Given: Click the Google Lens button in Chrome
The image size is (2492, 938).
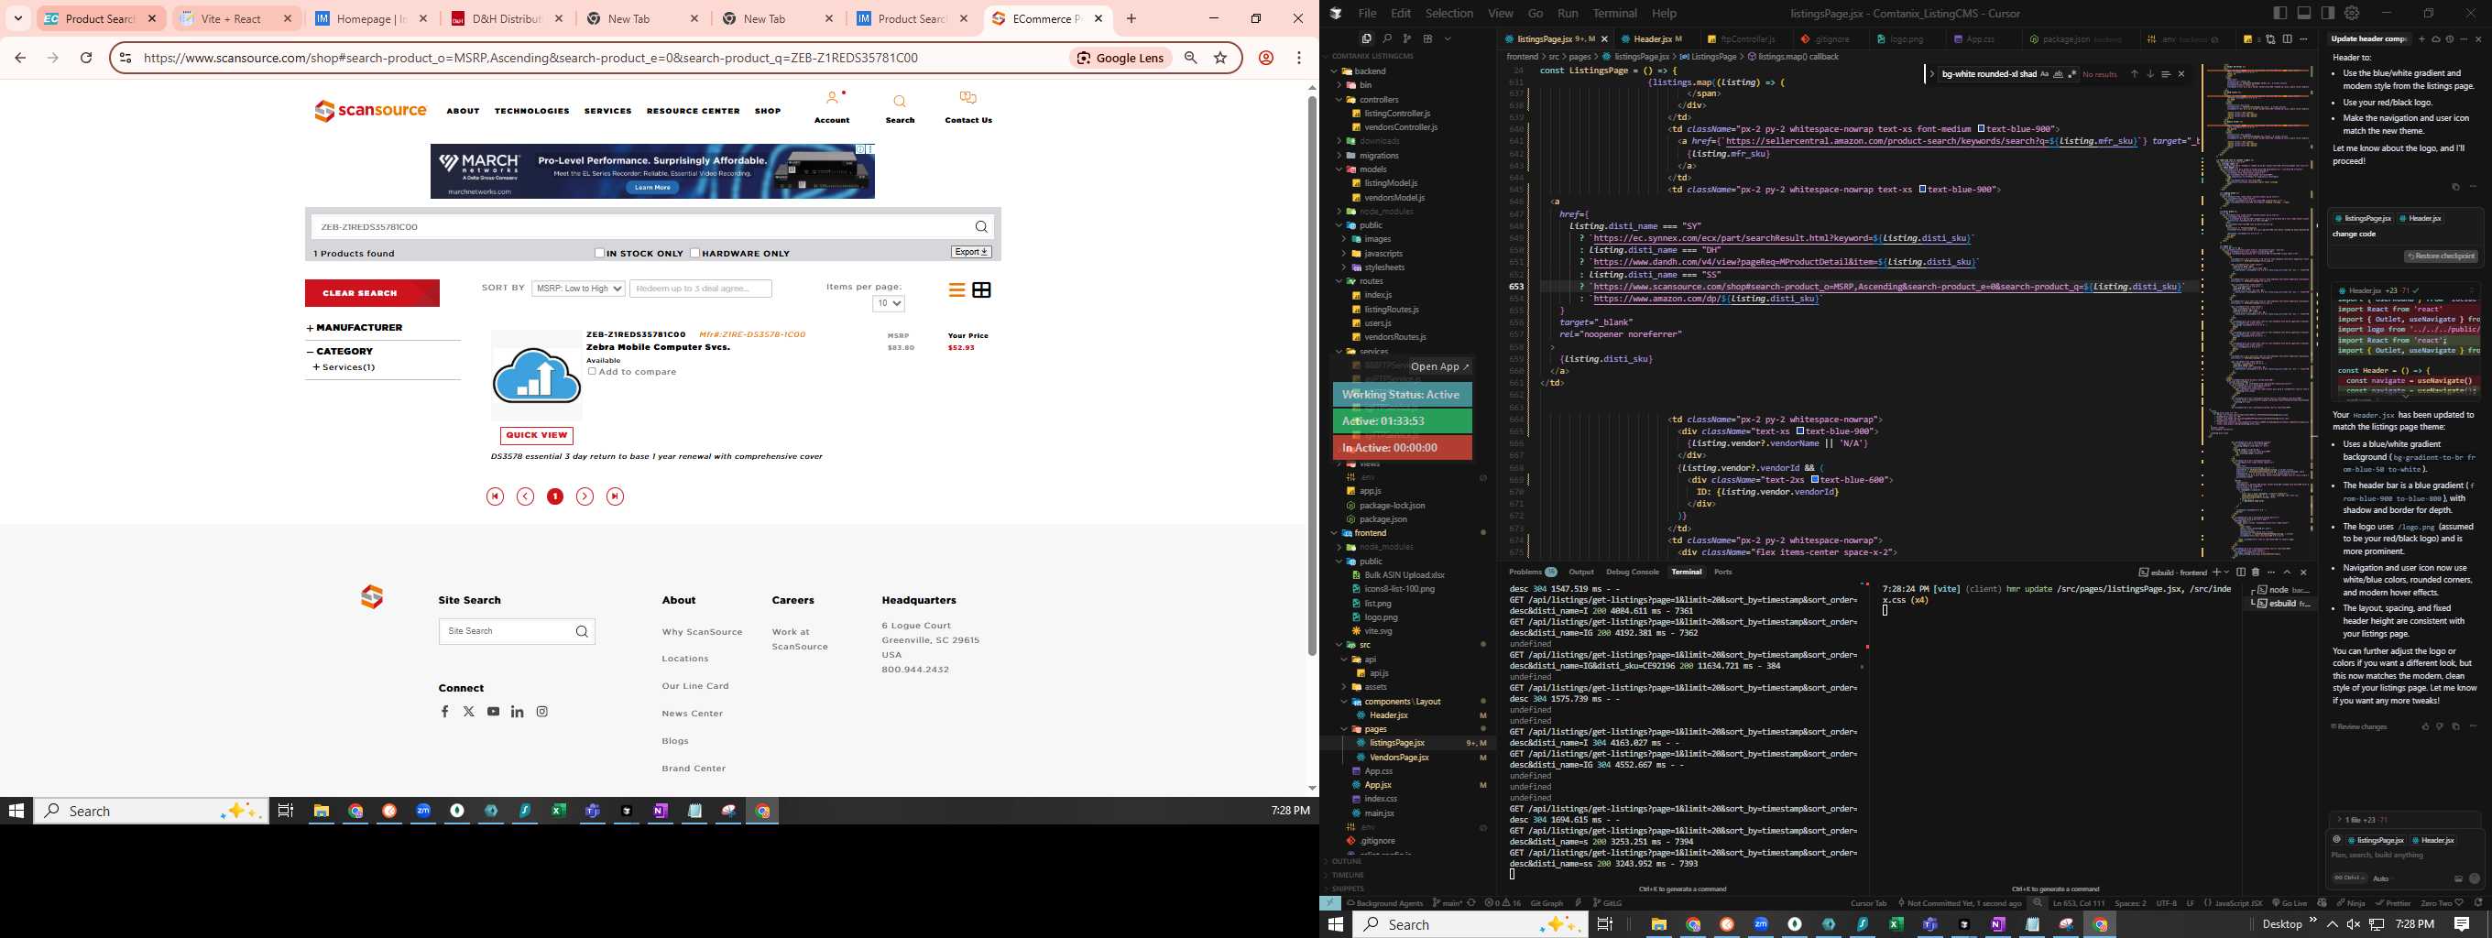Looking at the screenshot, I should (1120, 58).
